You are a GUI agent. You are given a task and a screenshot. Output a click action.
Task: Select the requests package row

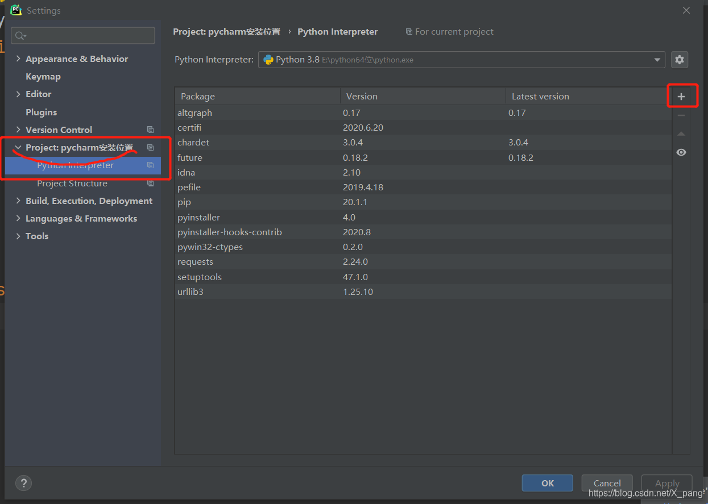pyautogui.click(x=423, y=261)
